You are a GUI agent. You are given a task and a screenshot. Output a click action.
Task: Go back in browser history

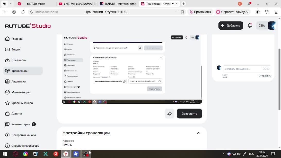coord(5,12)
